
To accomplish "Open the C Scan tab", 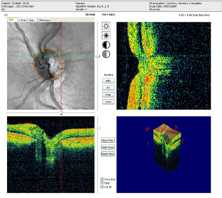I will pos(23,20).
